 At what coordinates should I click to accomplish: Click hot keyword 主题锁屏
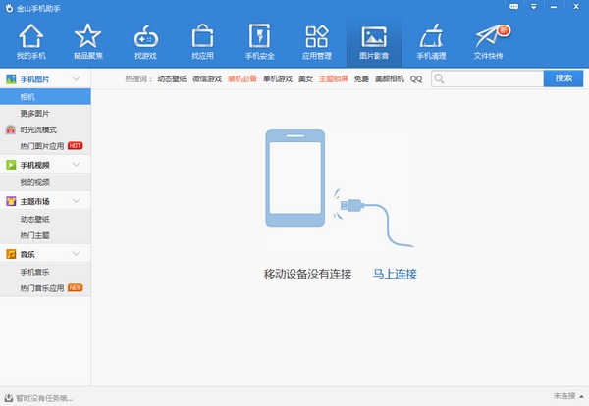coord(334,78)
